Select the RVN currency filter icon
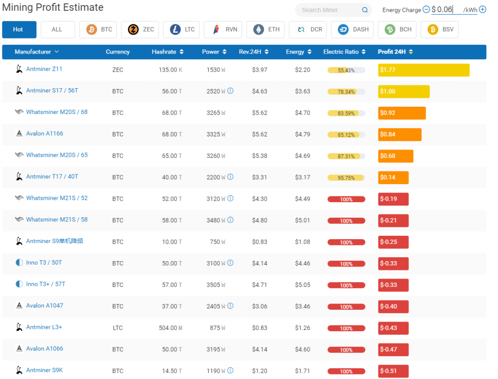 click(x=215, y=30)
